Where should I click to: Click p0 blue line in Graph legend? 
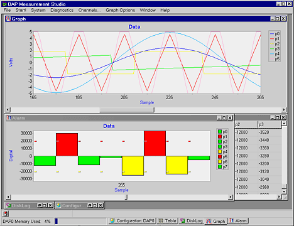click(x=272, y=34)
